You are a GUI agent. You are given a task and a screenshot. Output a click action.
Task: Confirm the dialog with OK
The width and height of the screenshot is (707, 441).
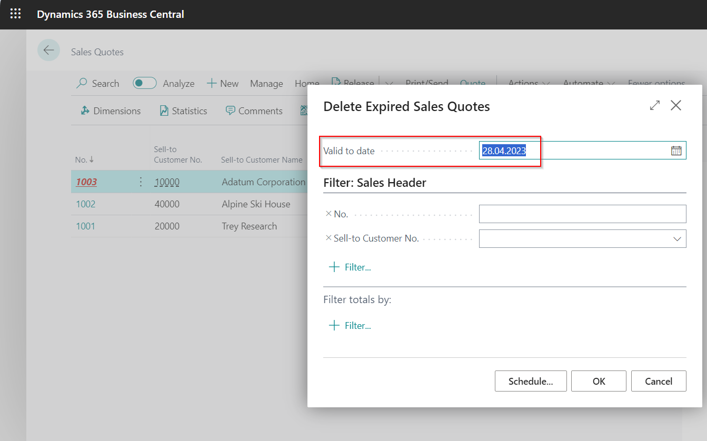pos(599,381)
